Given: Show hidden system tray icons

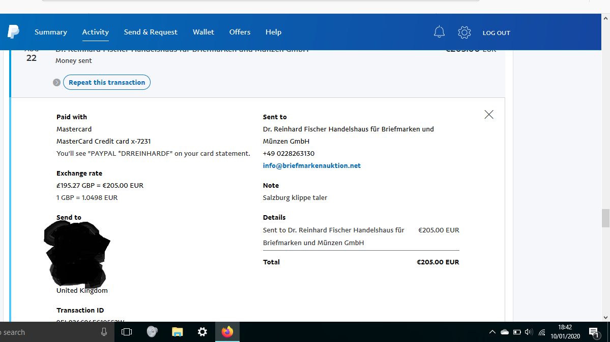Looking at the screenshot, I should coord(492,332).
